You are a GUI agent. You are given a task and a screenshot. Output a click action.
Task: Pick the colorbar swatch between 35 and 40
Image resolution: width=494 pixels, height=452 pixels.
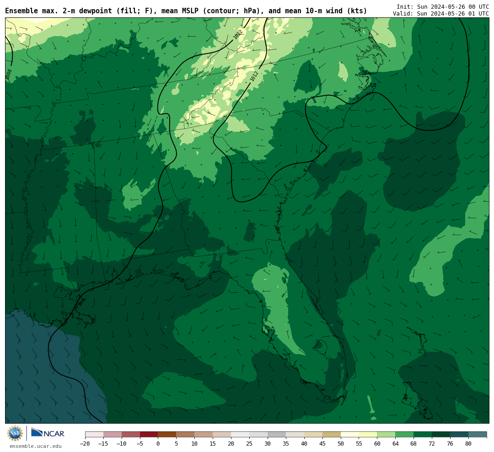tap(295, 435)
